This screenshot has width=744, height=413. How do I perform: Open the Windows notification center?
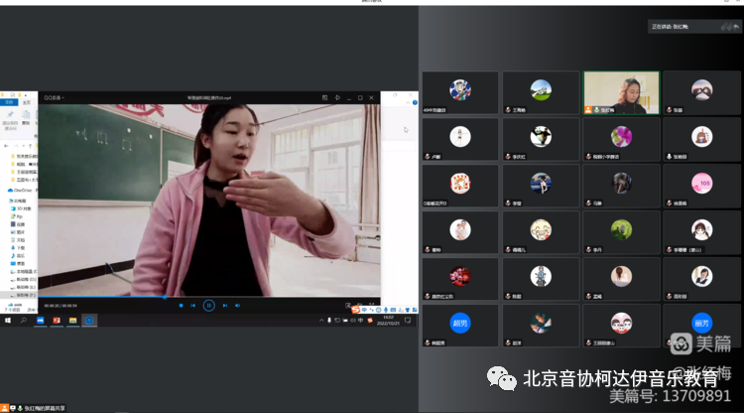coord(408,321)
